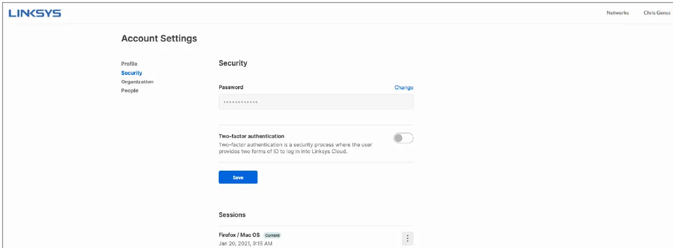Click the Current session badge
673x248 pixels.
tap(272, 235)
